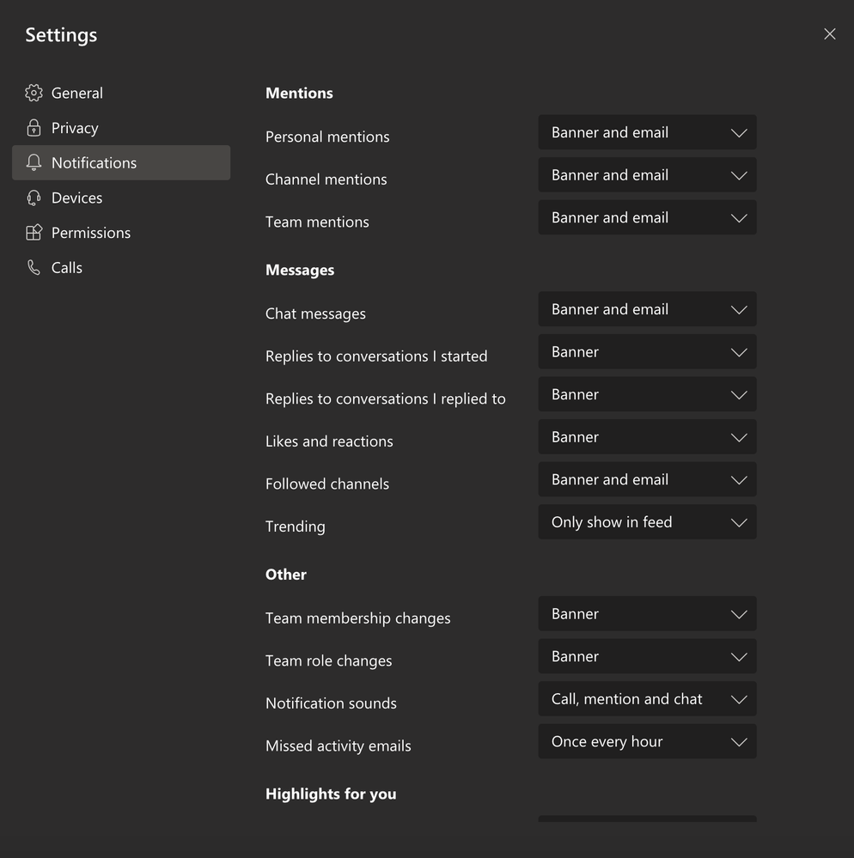
Task: Change the Chat messages notification setting
Action: (x=647, y=309)
